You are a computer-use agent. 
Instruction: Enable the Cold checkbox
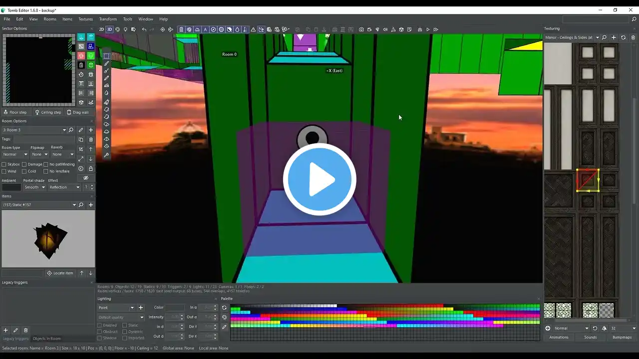(24, 171)
